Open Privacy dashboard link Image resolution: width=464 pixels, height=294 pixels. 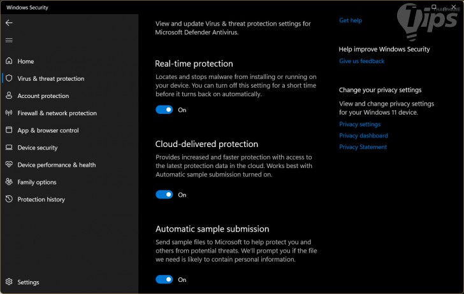point(363,136)
